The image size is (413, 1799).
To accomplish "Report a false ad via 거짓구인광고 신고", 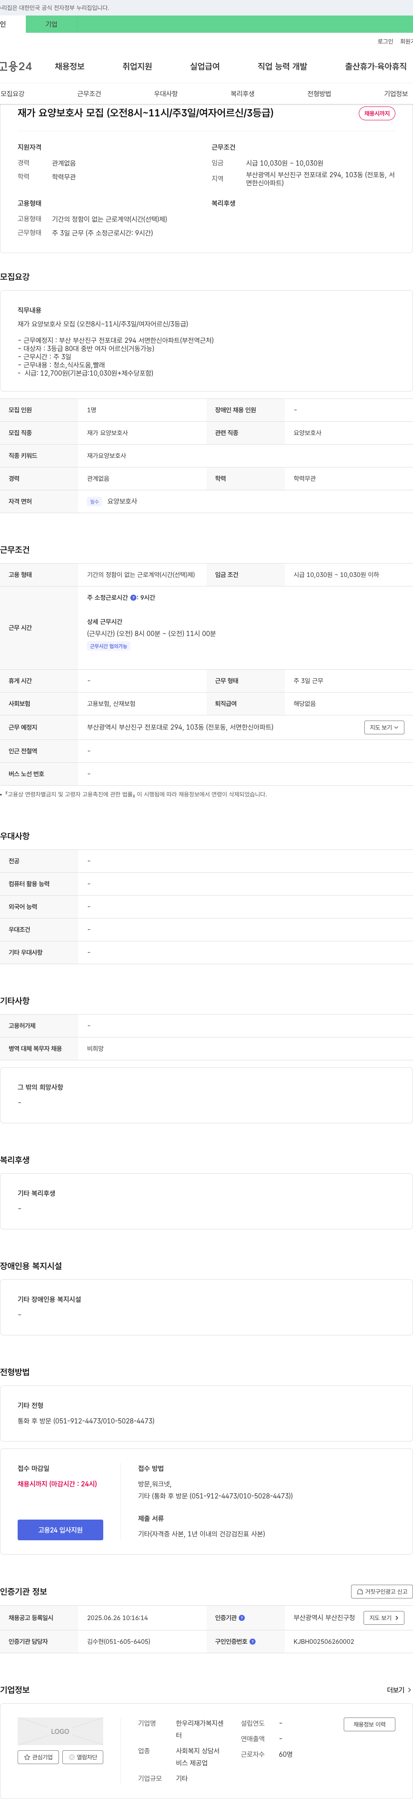I will (x=382, y=1592).
